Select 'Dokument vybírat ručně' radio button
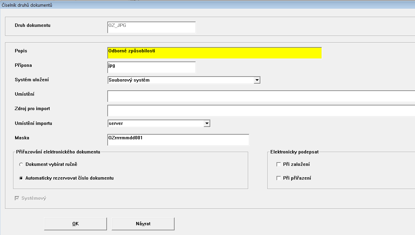Screen dimensions: 415x235 21,164
